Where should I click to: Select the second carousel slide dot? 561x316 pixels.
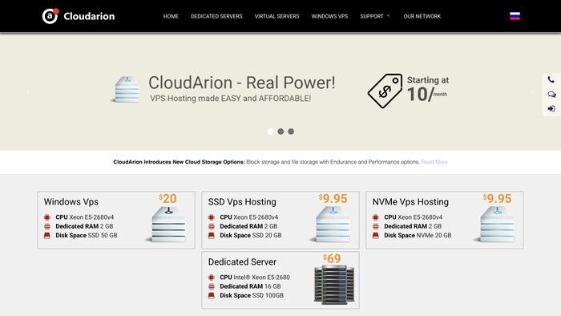pos(280,132)
